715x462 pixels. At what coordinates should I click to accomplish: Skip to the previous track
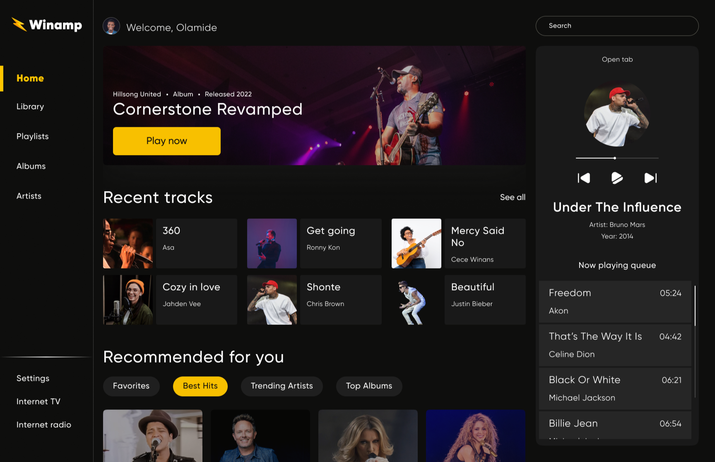(x=584, y=178)
